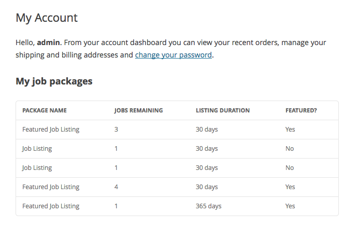Click Yes in the 365 days row
Viewport: 358px width, 228px height.
point(290,206)
